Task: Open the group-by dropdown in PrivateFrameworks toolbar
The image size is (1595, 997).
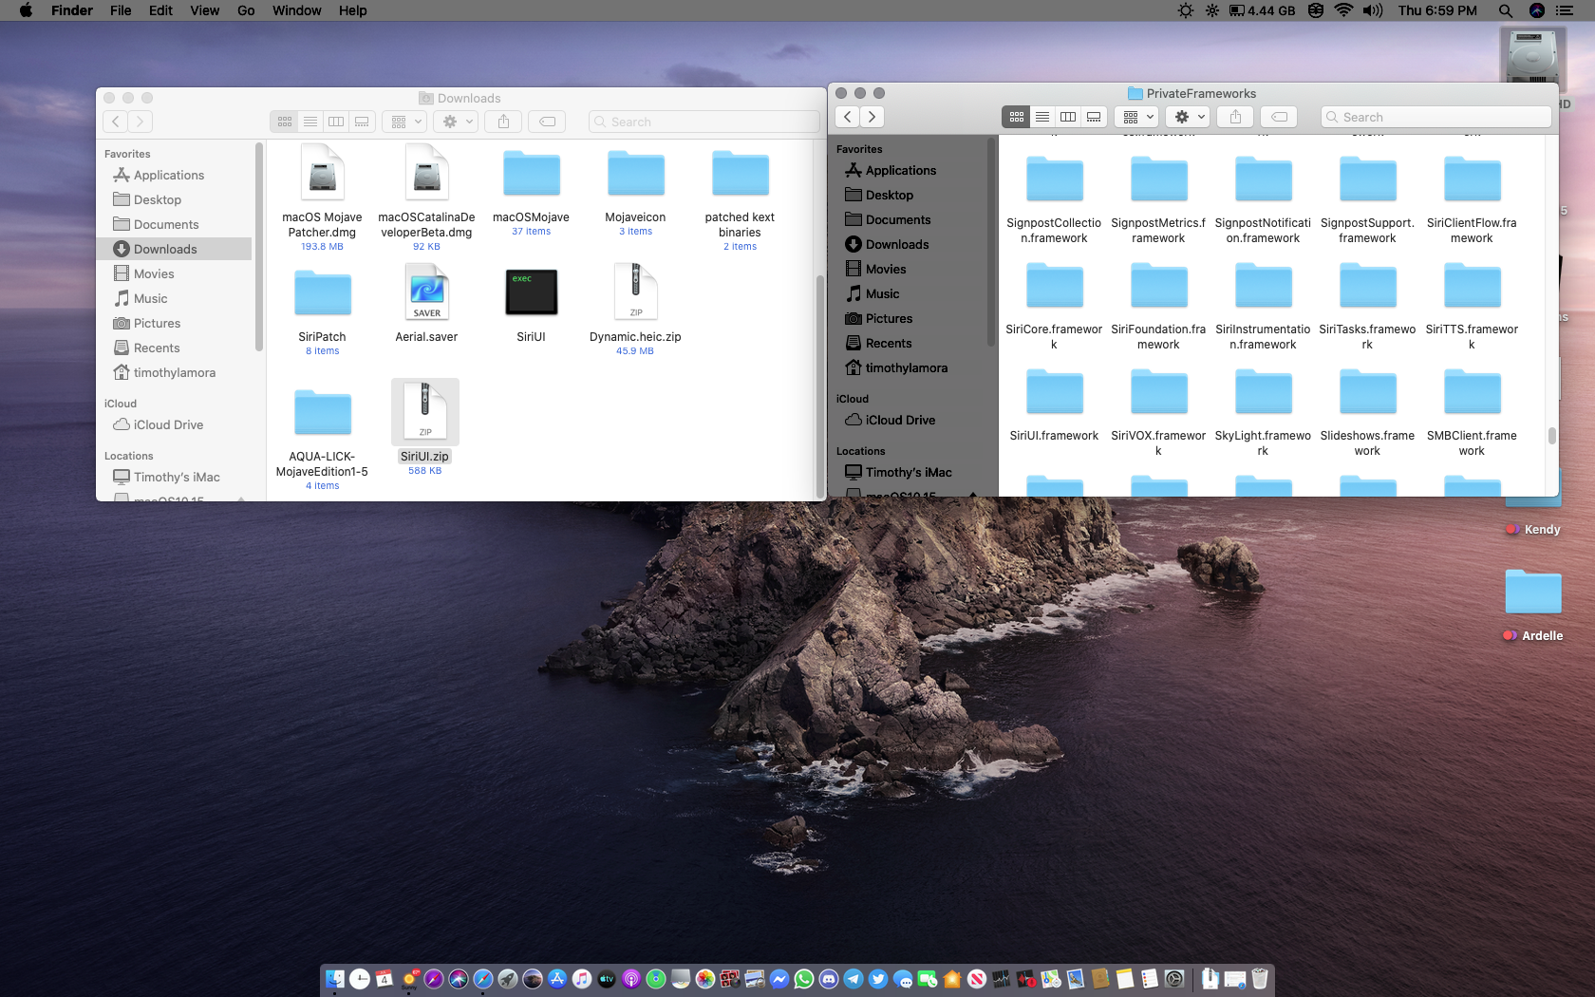Action: tap(1138, 117)
